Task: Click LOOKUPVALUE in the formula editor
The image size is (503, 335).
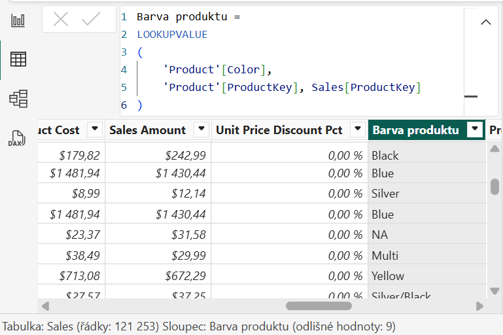Action: 172,34
